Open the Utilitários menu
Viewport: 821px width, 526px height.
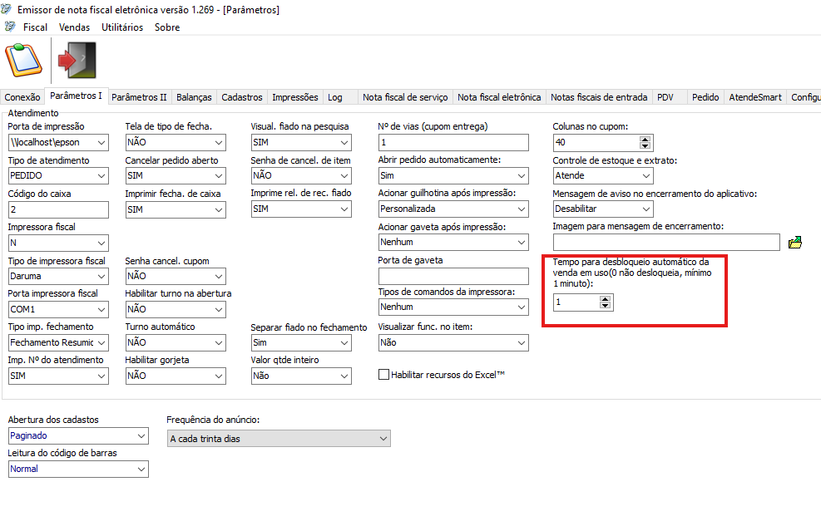click(x=122, y=27)
